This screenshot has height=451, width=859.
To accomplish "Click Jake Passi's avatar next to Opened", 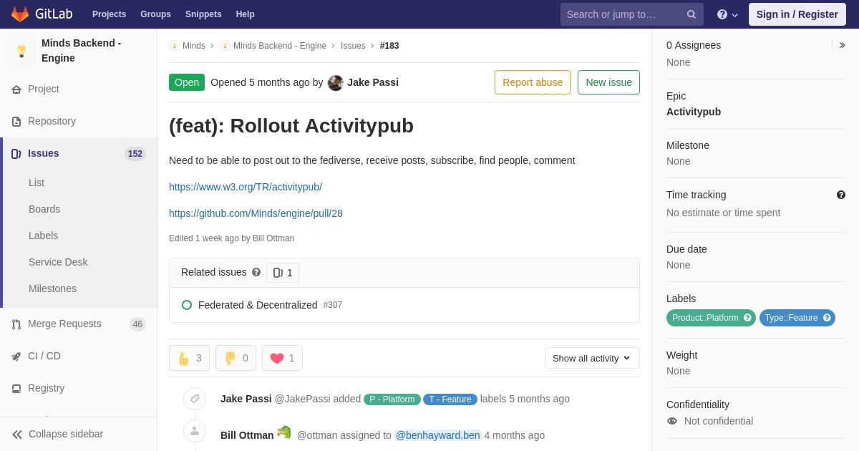I will coord(336,83).
